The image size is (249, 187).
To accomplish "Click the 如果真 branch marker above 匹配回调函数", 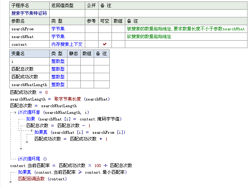I will (x=13, y=173).
